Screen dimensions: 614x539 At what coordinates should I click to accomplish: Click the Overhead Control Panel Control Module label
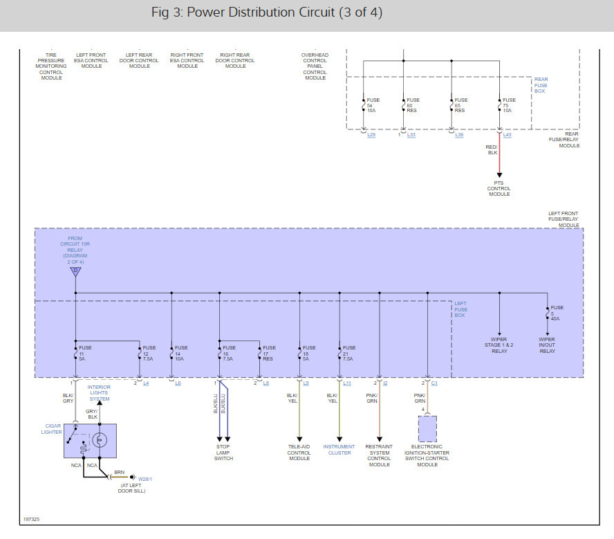(x=315, y=66)
